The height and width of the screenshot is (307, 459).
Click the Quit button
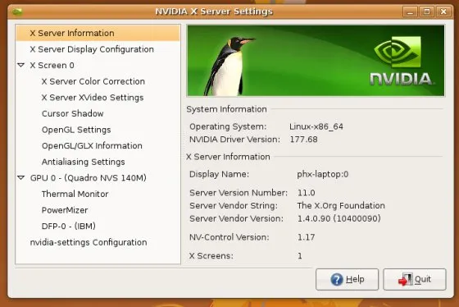pos(415,279)
